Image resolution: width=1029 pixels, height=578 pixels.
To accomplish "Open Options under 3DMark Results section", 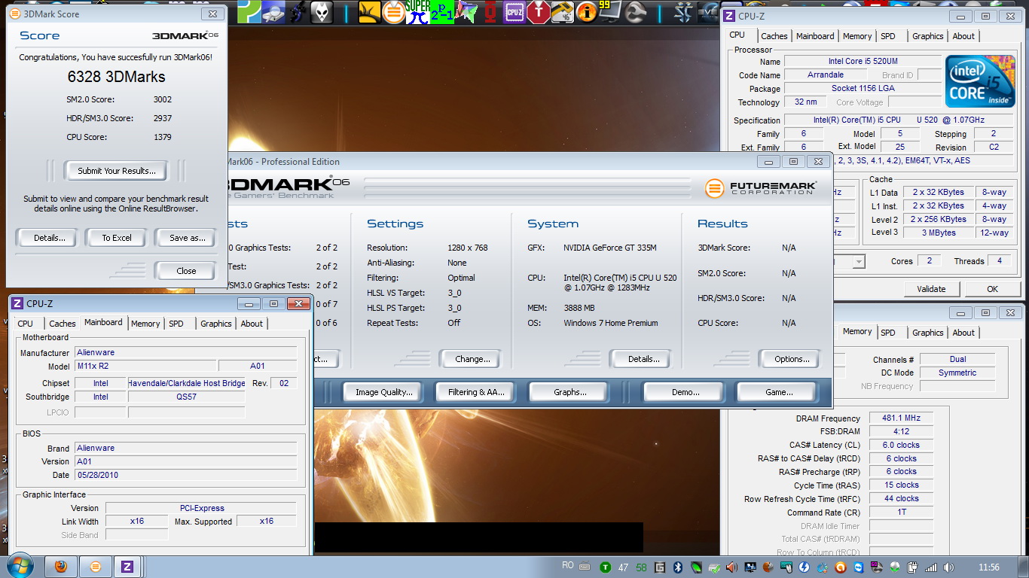I will 792,359.
